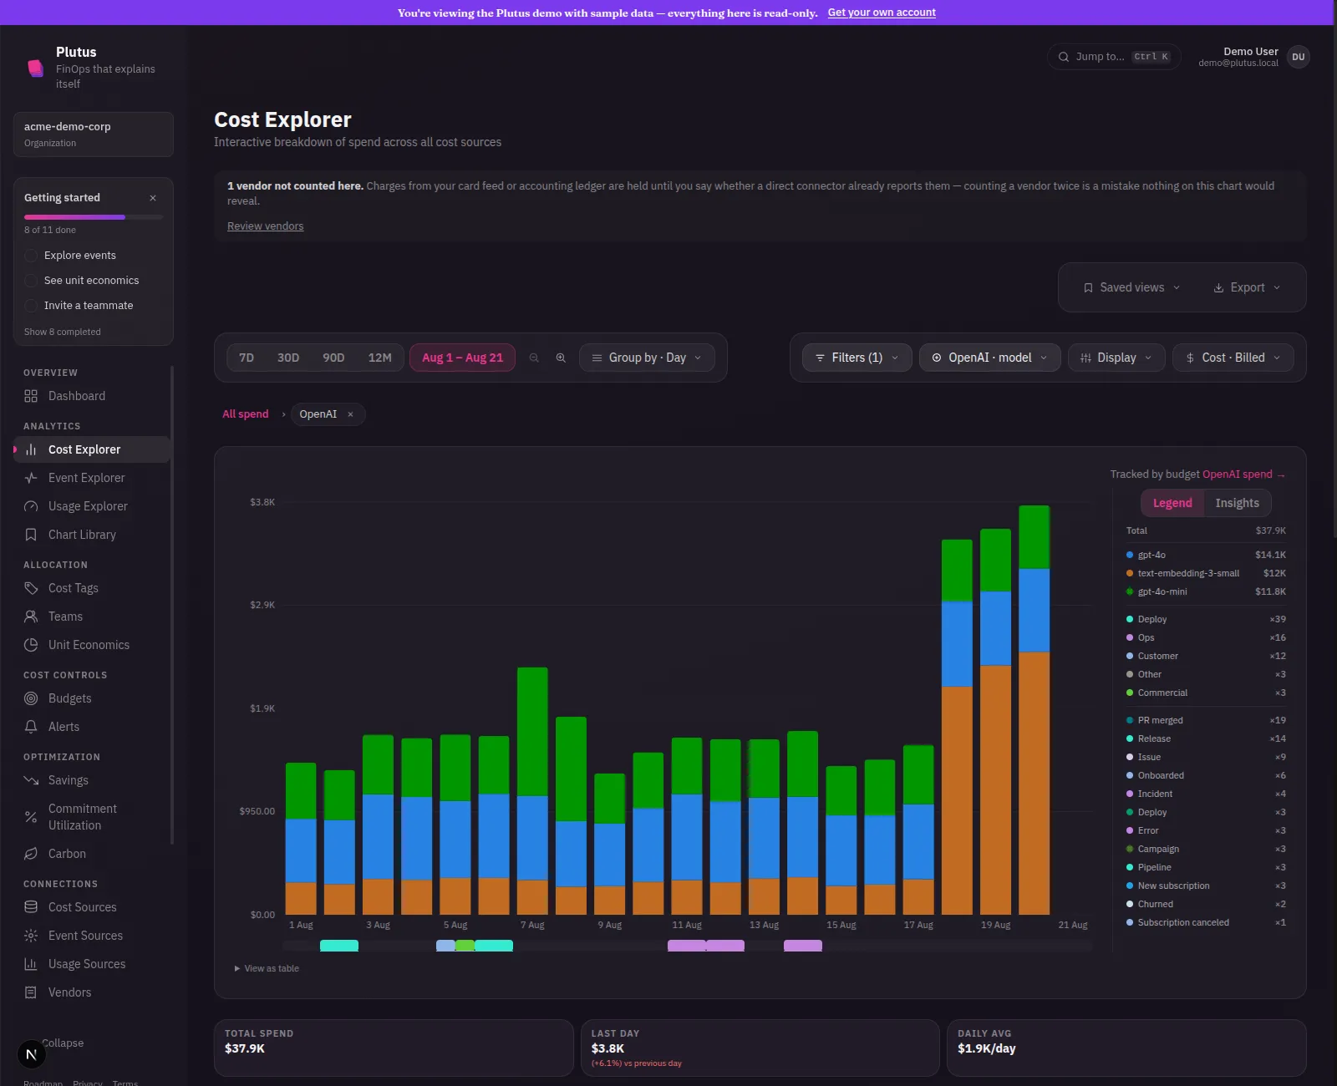Toggle gpt-4o-mini series in legend

click(1206, 591)
